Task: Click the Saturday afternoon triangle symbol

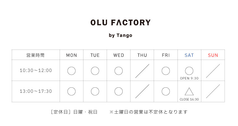Action: tap(189, 92)
